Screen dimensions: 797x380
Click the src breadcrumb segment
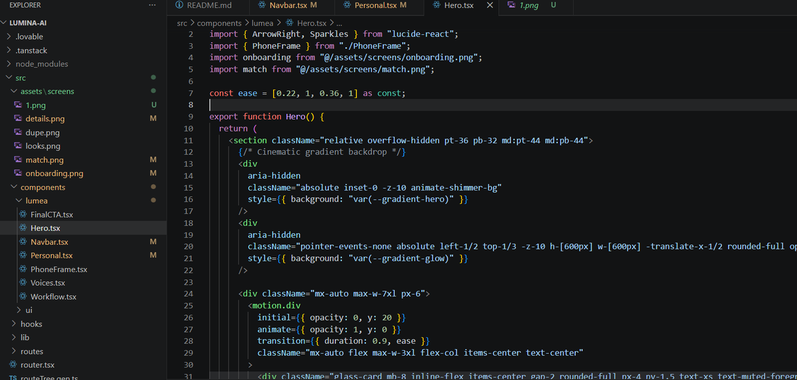pos(182,23)
